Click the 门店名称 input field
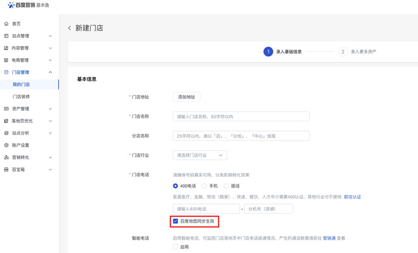Viewport: 418px width, 253px height. 241,116
